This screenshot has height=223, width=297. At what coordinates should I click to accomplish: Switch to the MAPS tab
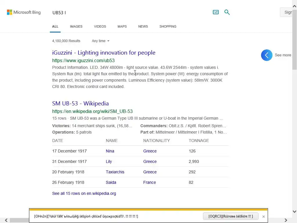pos(122,26)
